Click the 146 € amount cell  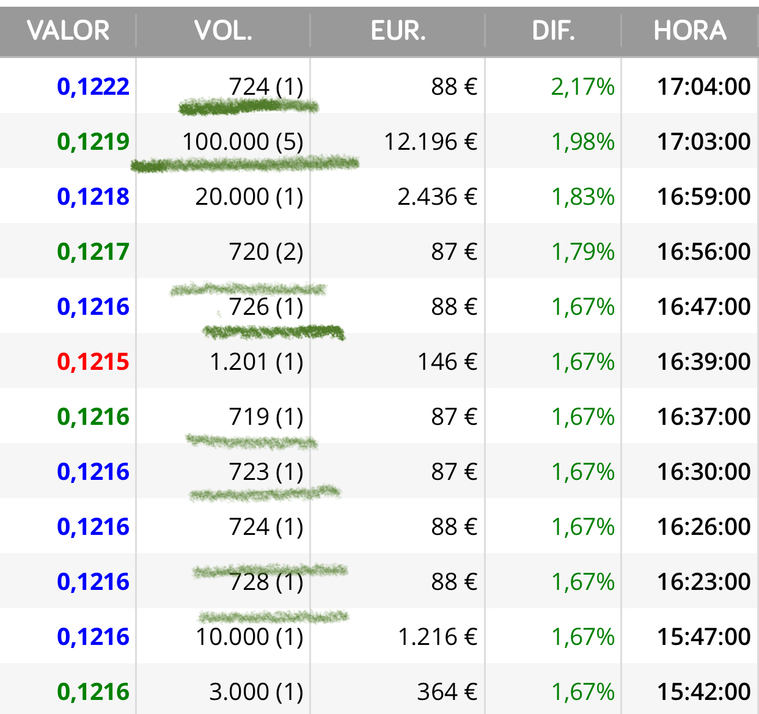tap(447, 362)
